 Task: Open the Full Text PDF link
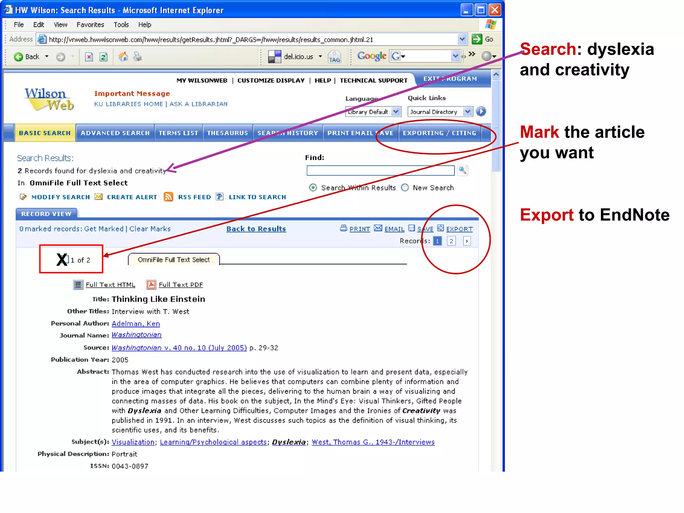181,285
